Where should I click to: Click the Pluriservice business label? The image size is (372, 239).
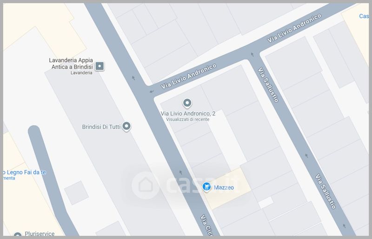40,233
